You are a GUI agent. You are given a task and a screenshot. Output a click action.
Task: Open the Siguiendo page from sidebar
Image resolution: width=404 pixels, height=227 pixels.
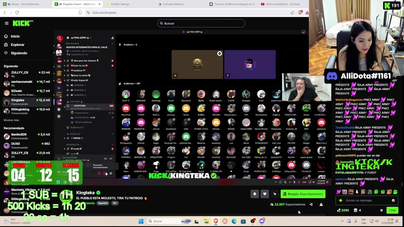tap(15, 53)
